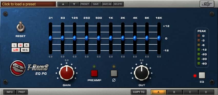
Task: Click the 0.0 value under 16K band
Action: pyautogui.click(x=159, y=57)
